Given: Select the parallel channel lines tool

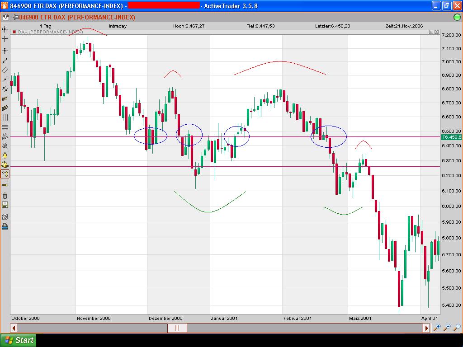Looking at the screenshot, I should coord(5,70).
